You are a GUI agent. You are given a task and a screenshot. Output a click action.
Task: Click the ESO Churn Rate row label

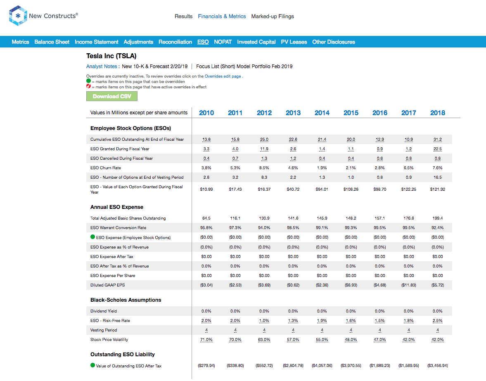tap(106, 168)
